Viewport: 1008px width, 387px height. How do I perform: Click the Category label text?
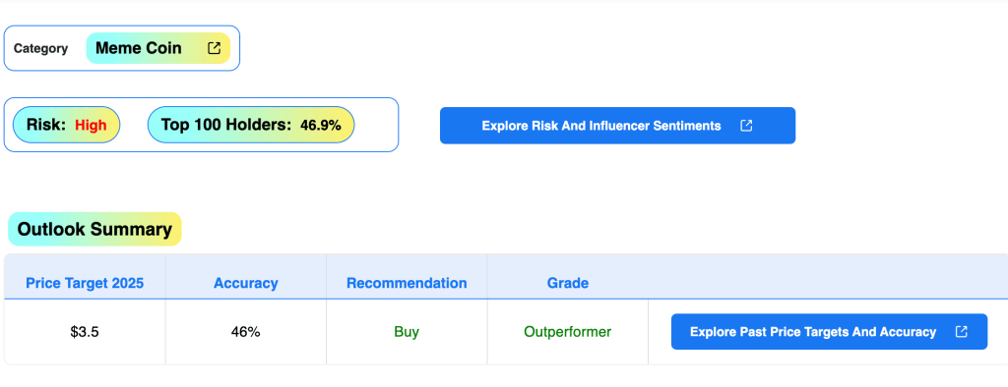click(40, 49)
